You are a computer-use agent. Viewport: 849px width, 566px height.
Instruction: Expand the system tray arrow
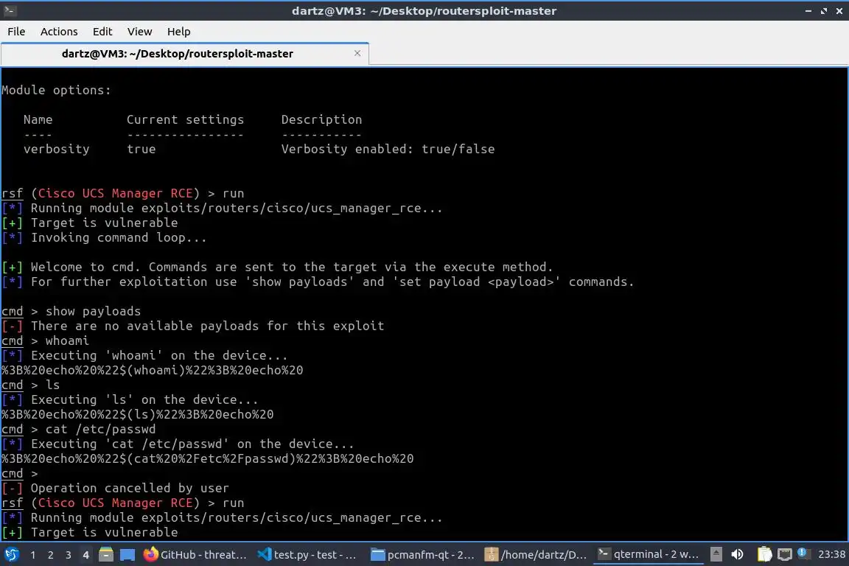pos(716,554)
